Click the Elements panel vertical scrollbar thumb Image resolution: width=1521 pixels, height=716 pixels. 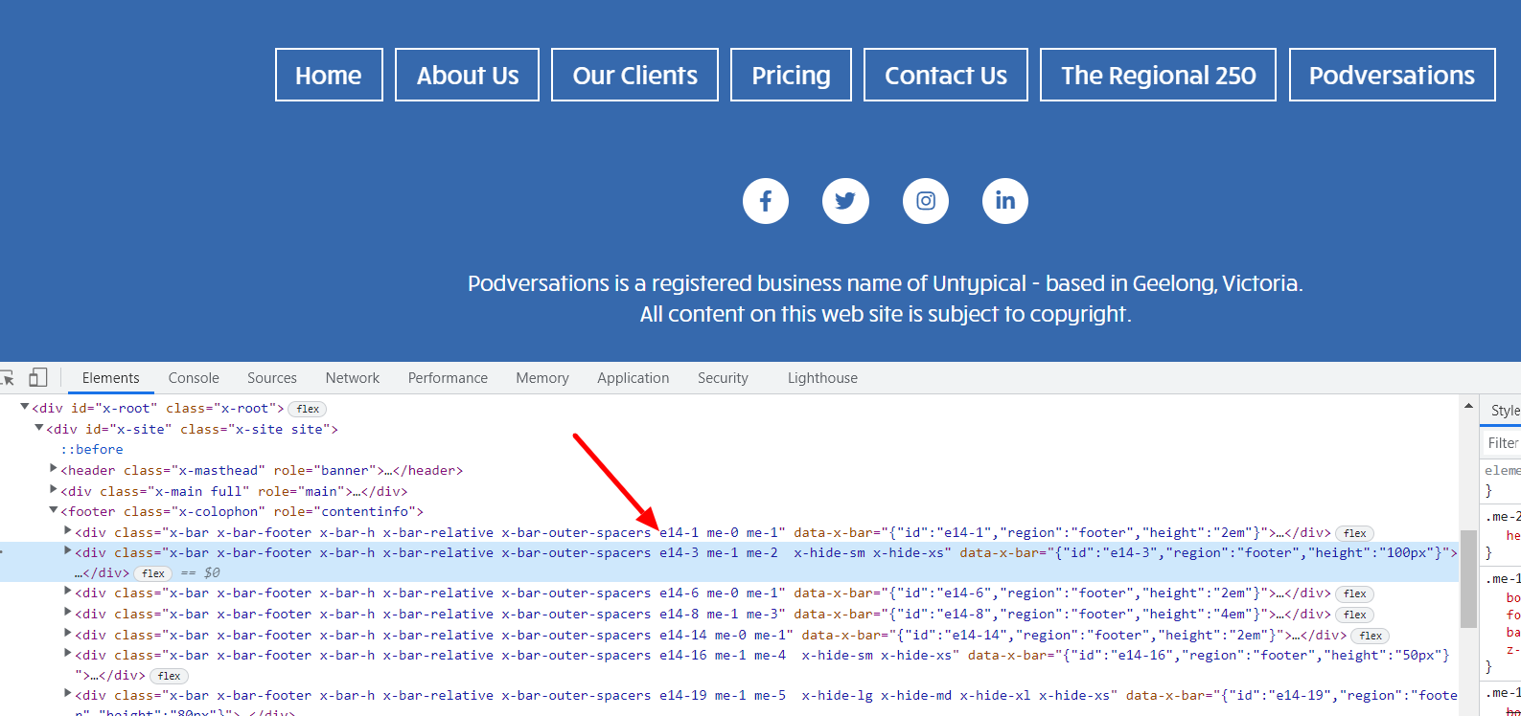(1468, 579)
